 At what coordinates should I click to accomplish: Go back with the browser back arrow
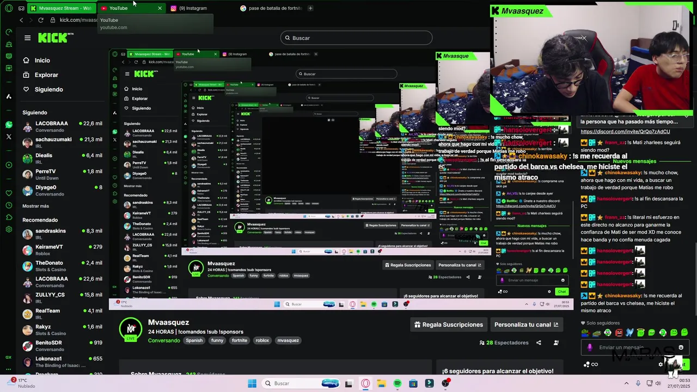point(21,20)
